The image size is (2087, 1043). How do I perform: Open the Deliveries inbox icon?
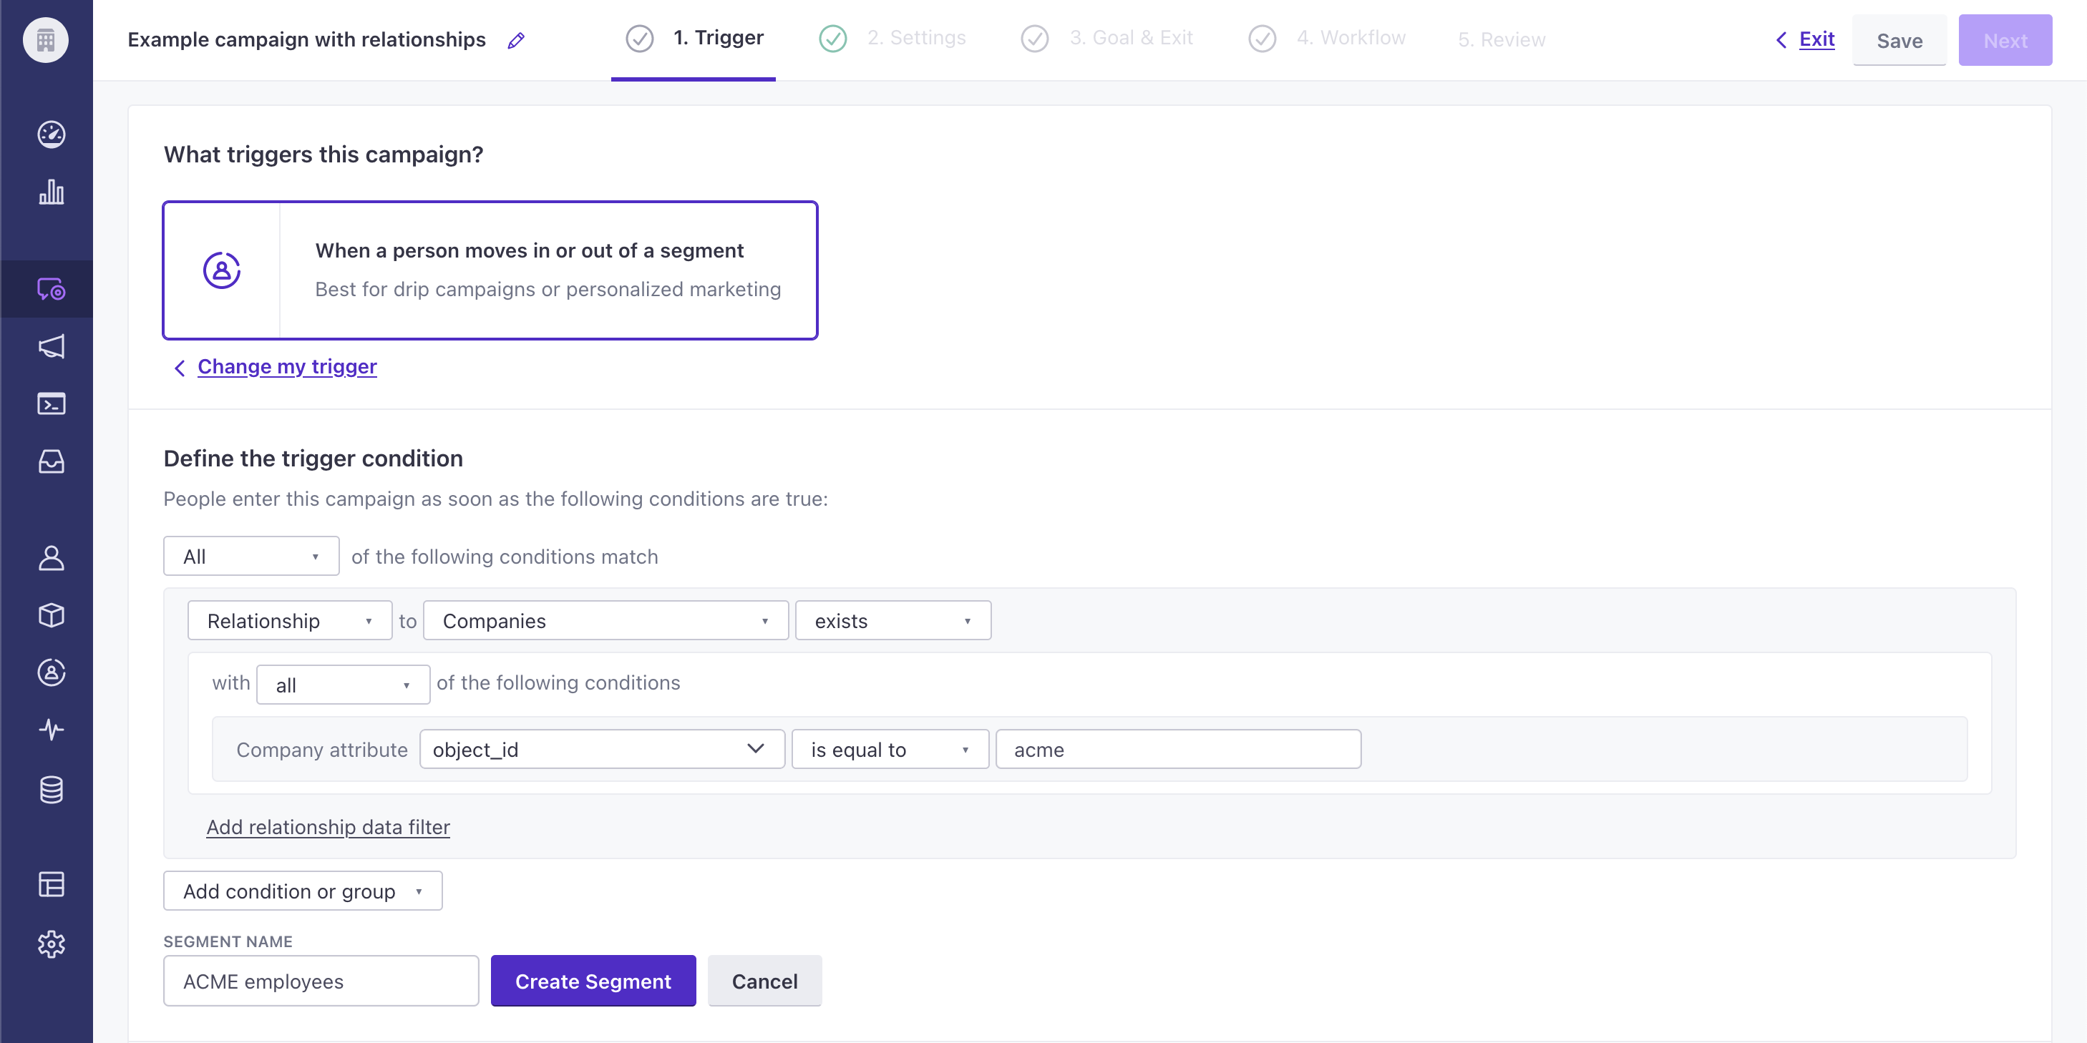point(51,461)
